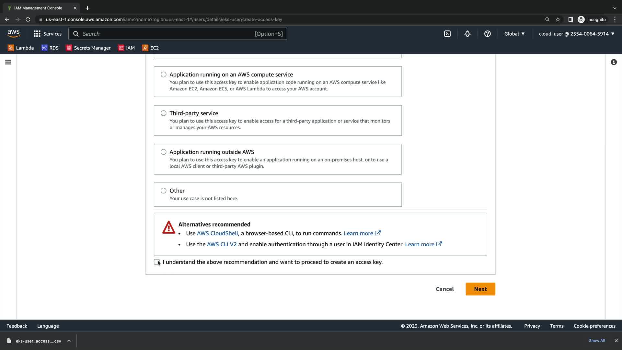Select the Third-party service radio option
Image resolution: width=622 pixels, height=350 pixels.
(x=164, y=113)
